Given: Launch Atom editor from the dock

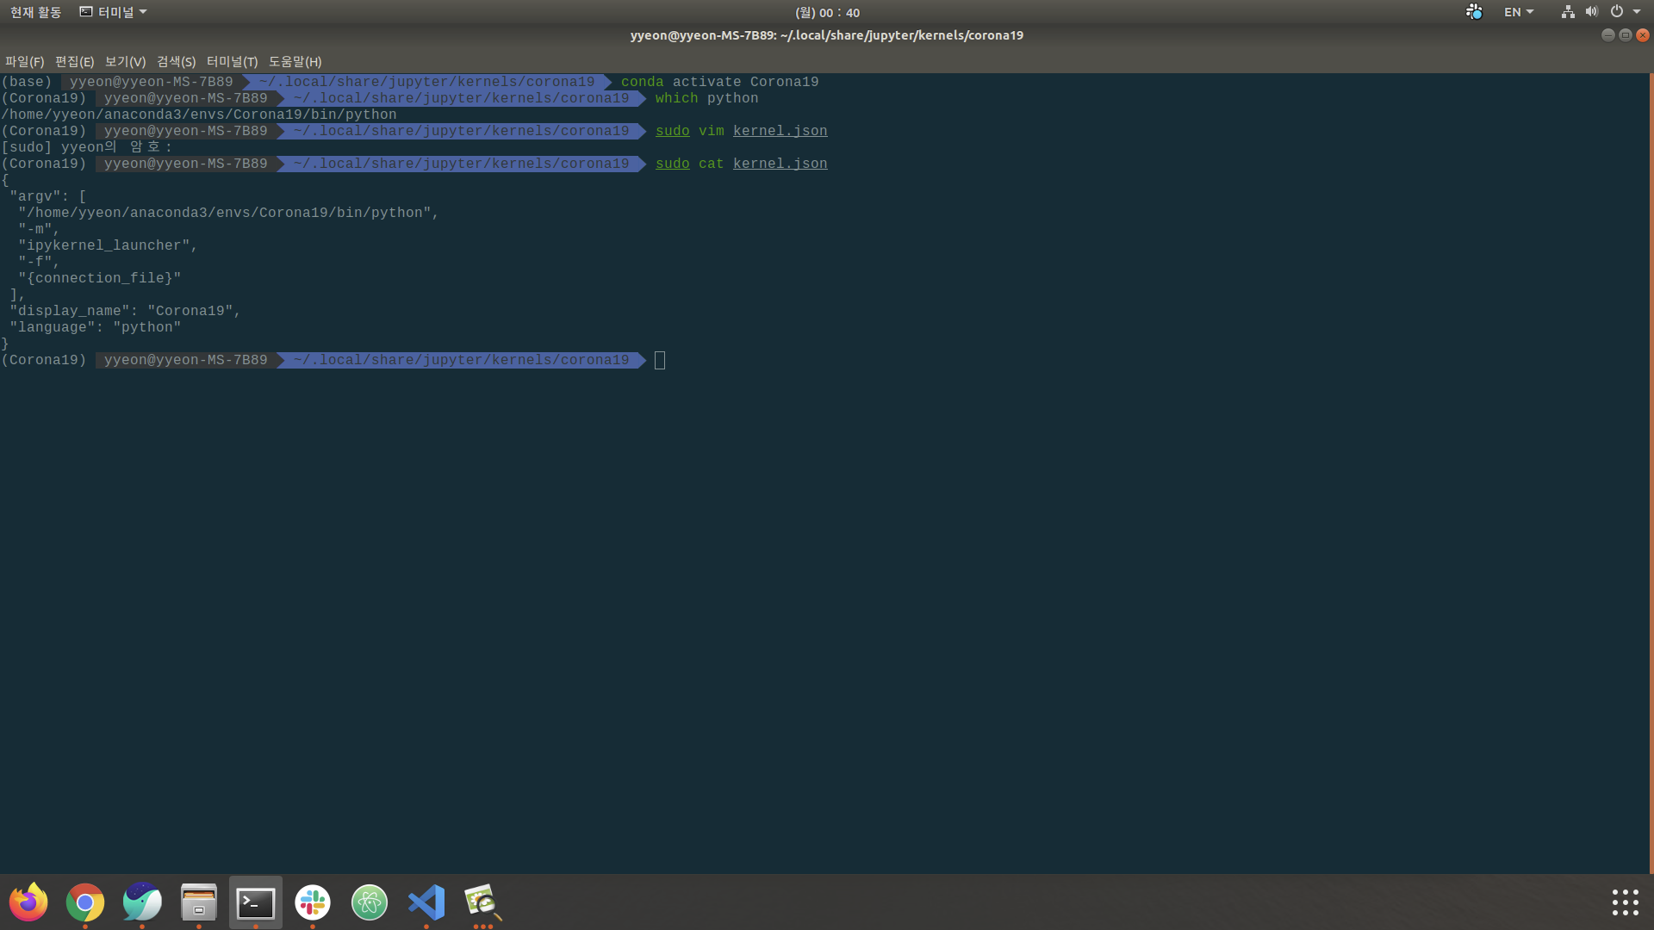Looking at the screenshot, I should tap(370, 902).
